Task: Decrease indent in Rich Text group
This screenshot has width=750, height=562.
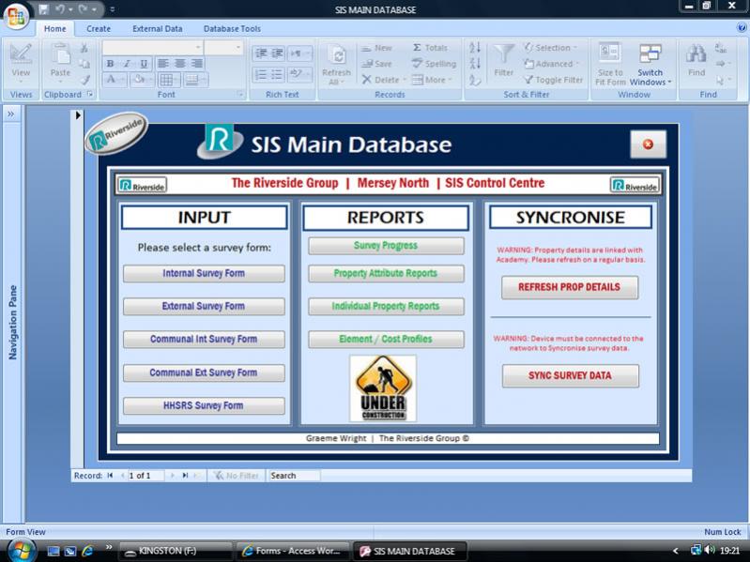Action: pyautogui.click(x=261, y=53)
